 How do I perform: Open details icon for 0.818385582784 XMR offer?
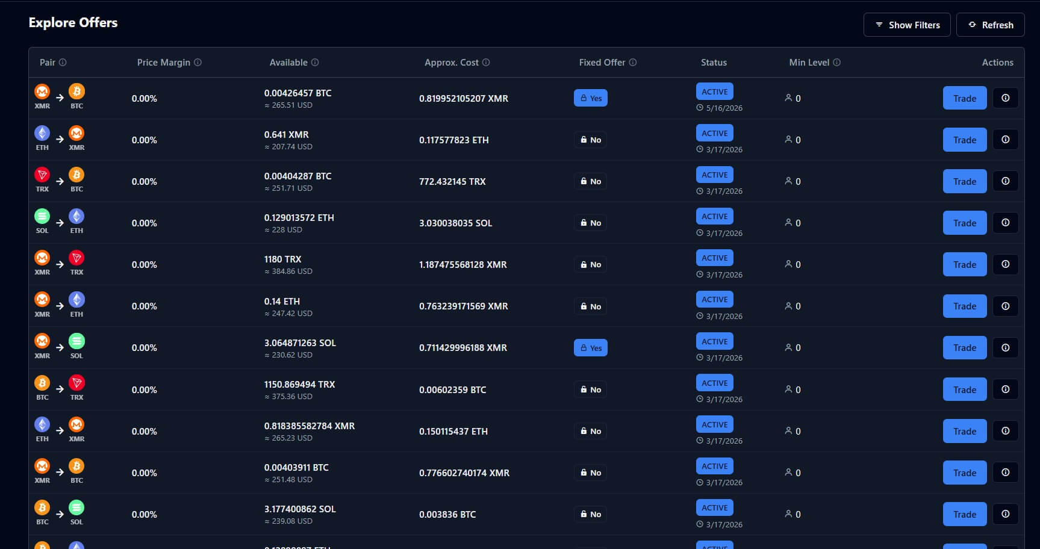click(1006, 431)
